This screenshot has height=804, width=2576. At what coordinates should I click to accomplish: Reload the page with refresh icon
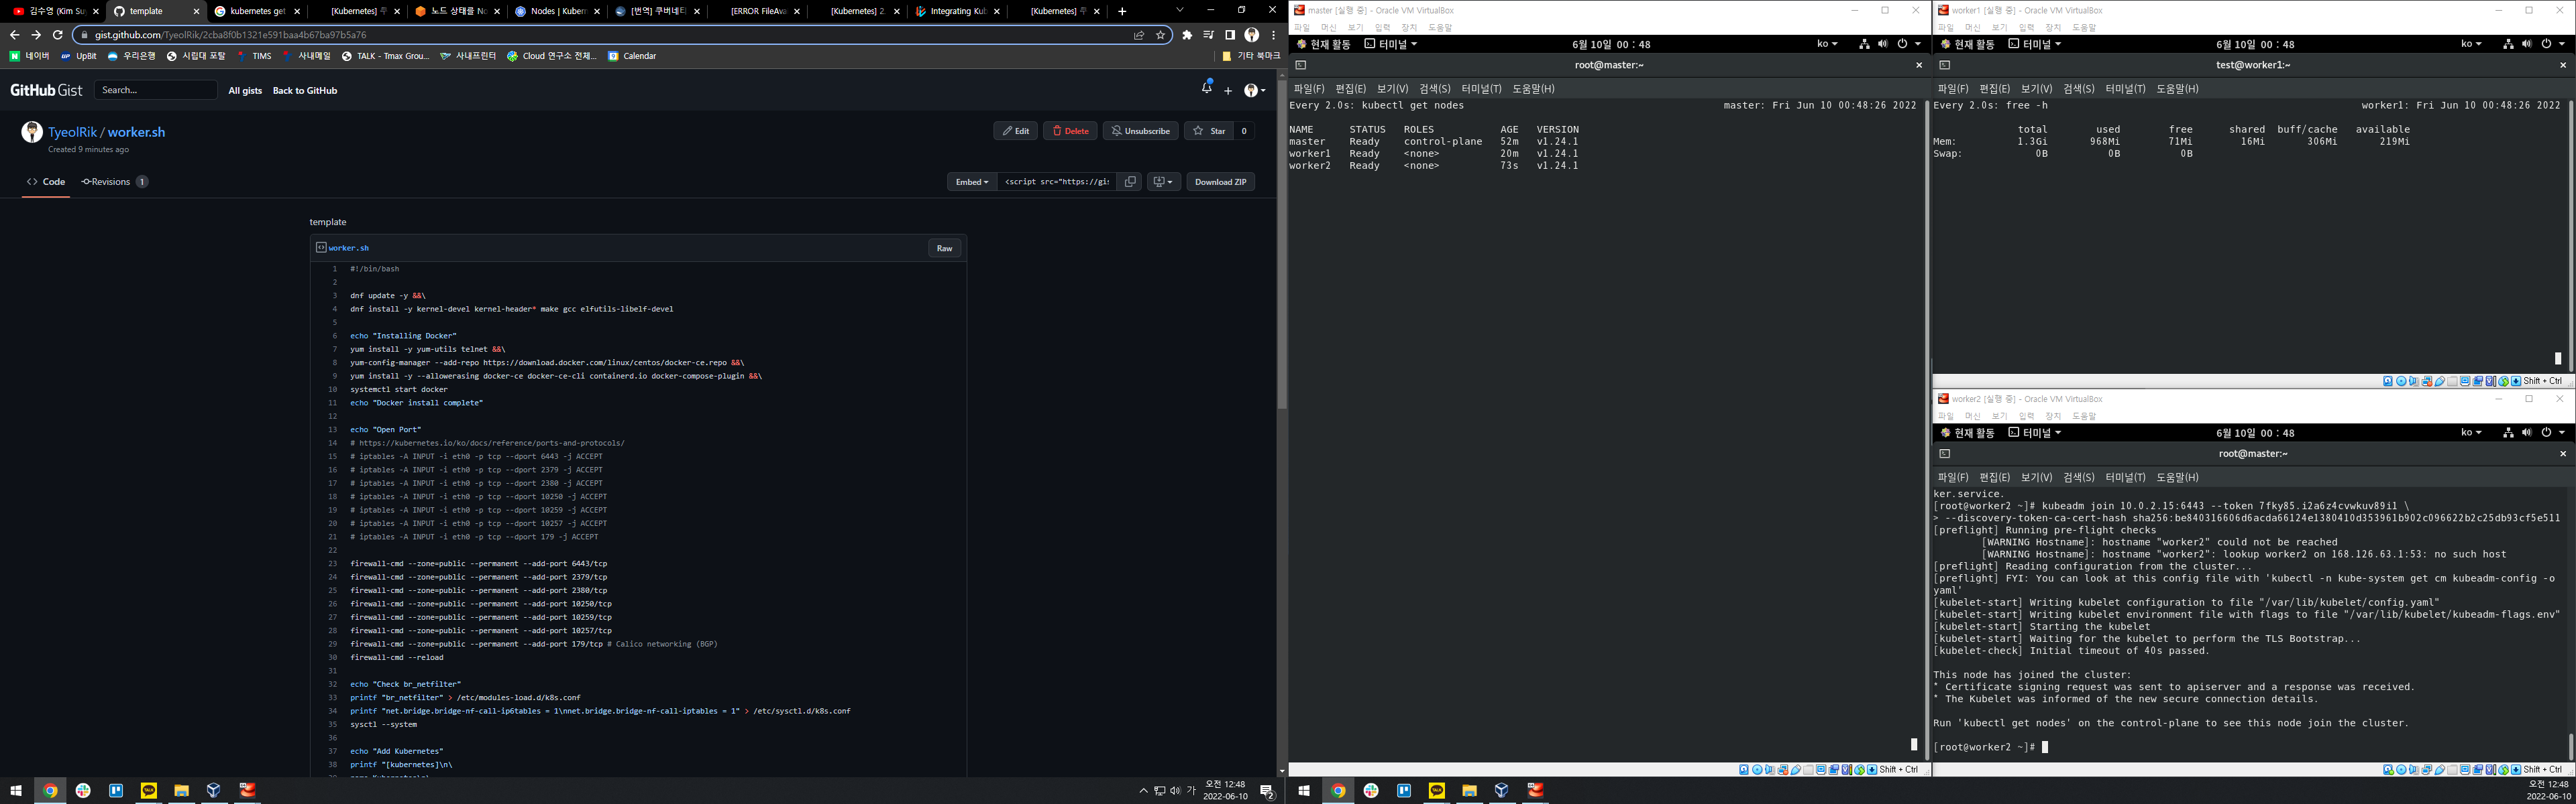pyautogui.click(x=57, y=35)
